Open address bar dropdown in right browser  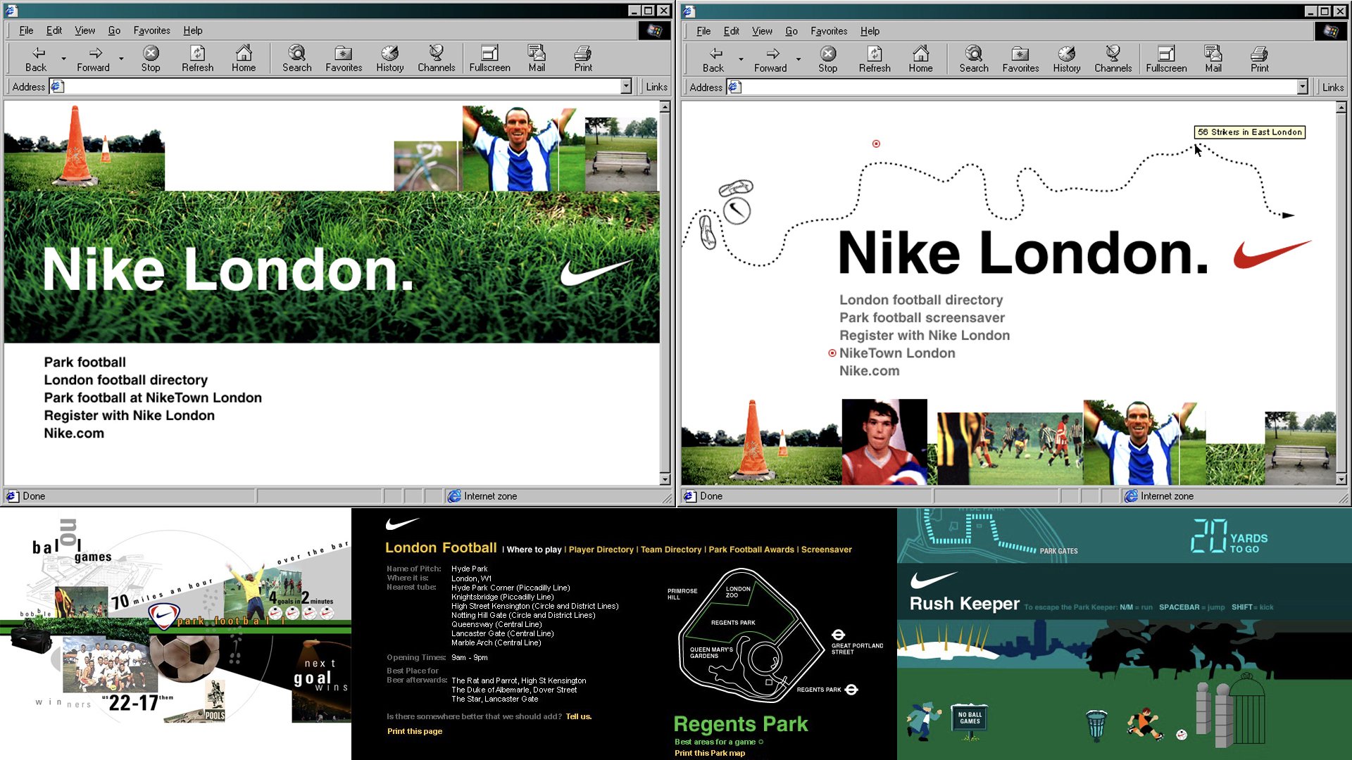(1302, 87)
